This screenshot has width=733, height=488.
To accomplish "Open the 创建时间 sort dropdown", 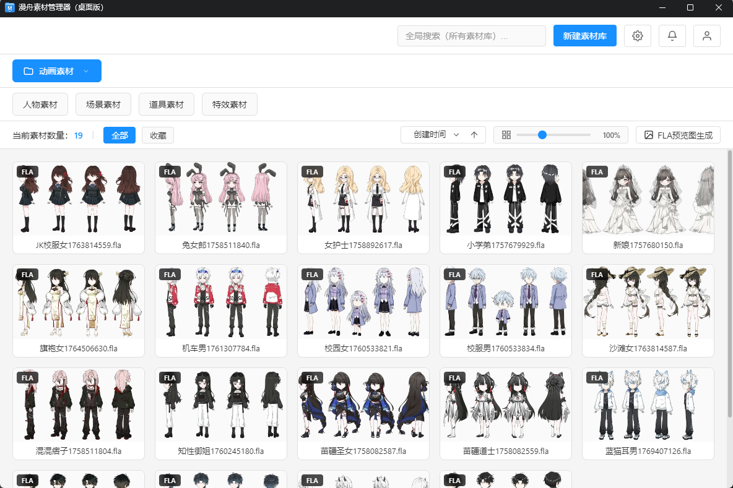I will coord(436,135).
